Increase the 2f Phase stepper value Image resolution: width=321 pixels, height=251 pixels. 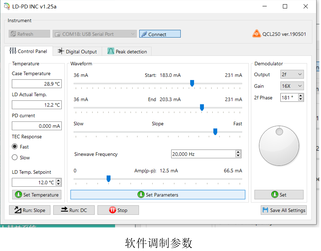coord(301,96)
